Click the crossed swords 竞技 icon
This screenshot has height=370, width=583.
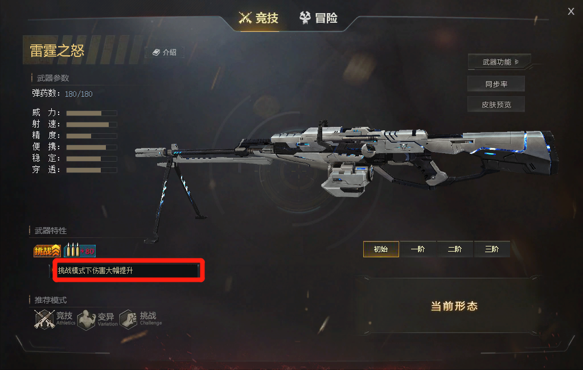pyautogui.click(x=245, y=18)
